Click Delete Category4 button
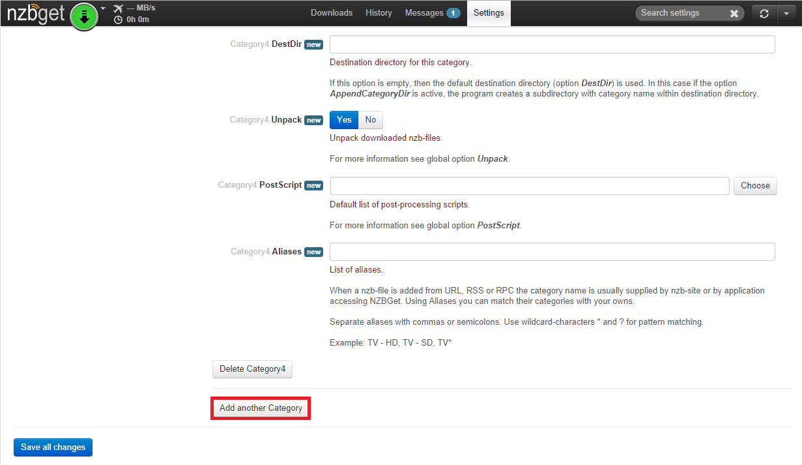 tap(252, 369)
